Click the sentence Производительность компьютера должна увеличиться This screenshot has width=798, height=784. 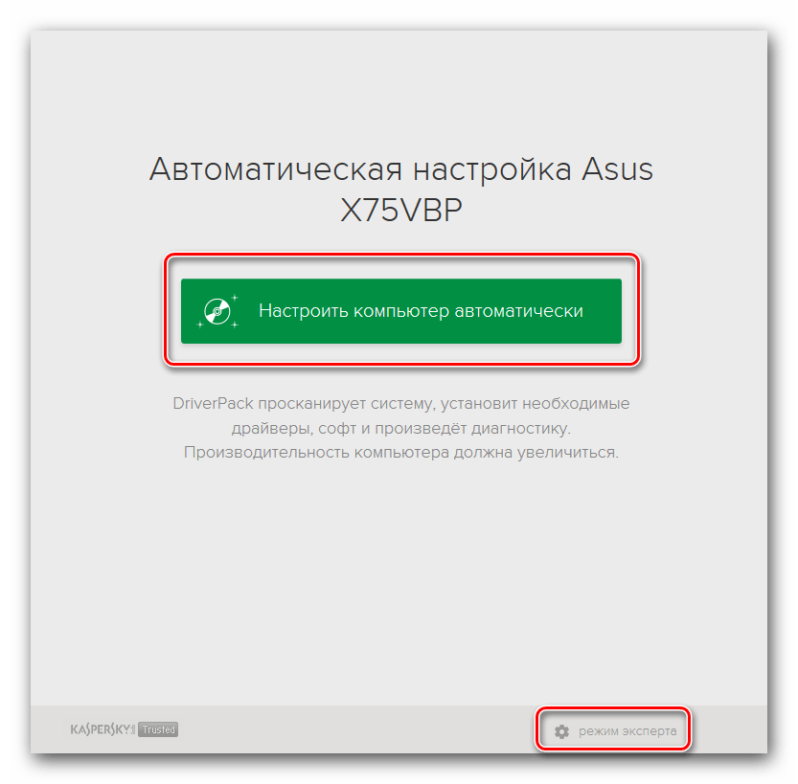(401, 452)
